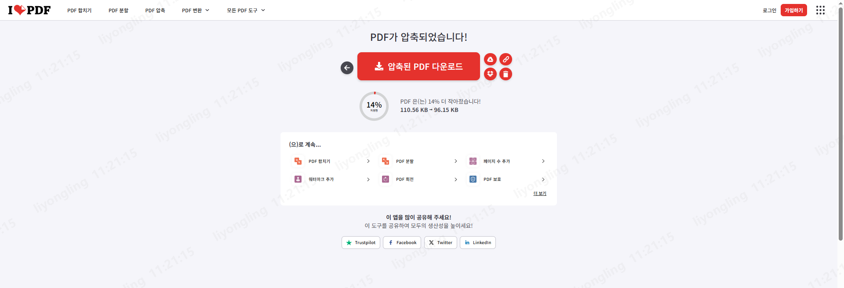Delete the file using the trash icon
This screenshot has height=288, width=844.
click(506, 74)
